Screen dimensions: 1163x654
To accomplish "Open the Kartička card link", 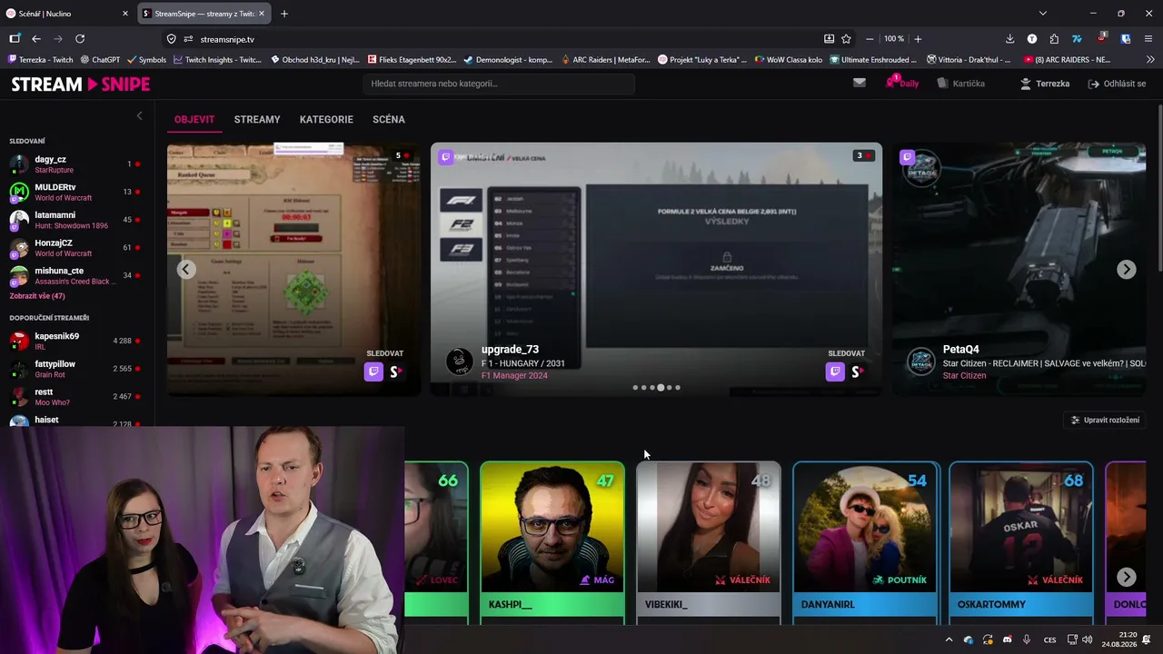I will (x=961, y=84).
